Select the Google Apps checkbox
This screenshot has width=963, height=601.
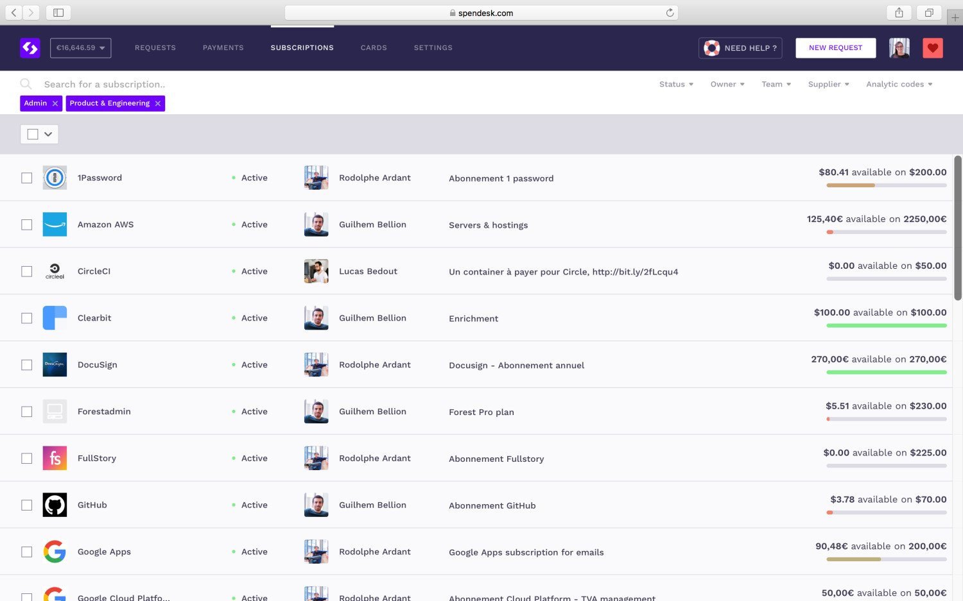[27, 552]
